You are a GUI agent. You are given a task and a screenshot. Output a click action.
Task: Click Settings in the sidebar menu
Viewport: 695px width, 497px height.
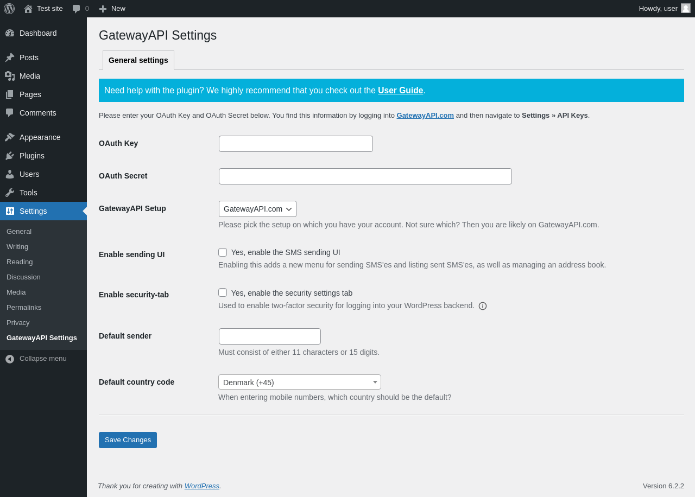[x=43, y=211]
